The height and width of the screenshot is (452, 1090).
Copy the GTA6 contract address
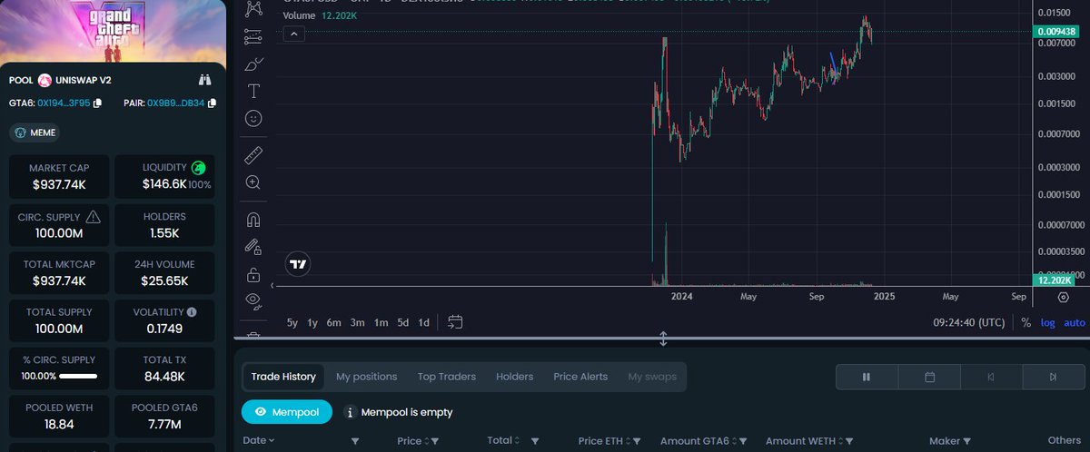97,103
